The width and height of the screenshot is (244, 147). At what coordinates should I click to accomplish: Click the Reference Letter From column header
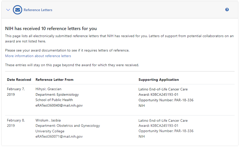pos(54,80)
